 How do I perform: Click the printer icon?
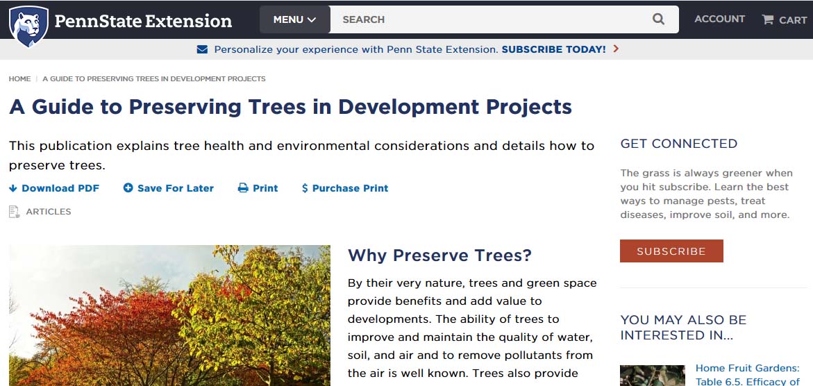(243, 188)
